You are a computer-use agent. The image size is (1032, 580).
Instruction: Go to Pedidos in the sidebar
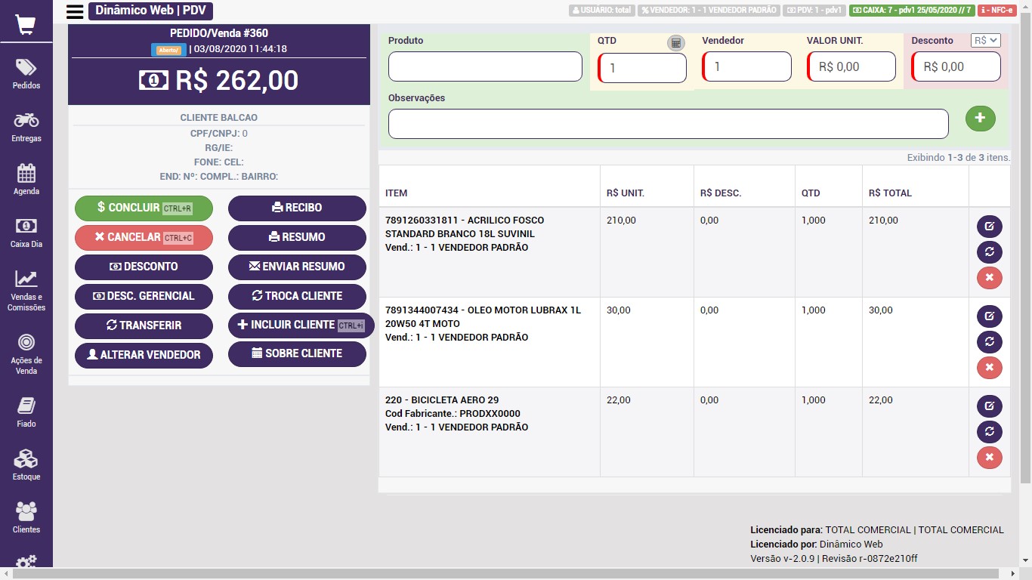[x=26, y=74]
